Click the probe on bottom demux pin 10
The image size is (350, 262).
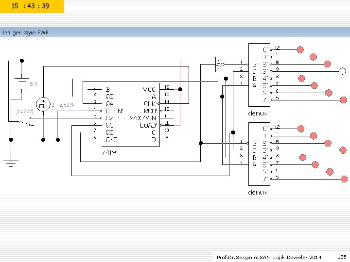328,143
